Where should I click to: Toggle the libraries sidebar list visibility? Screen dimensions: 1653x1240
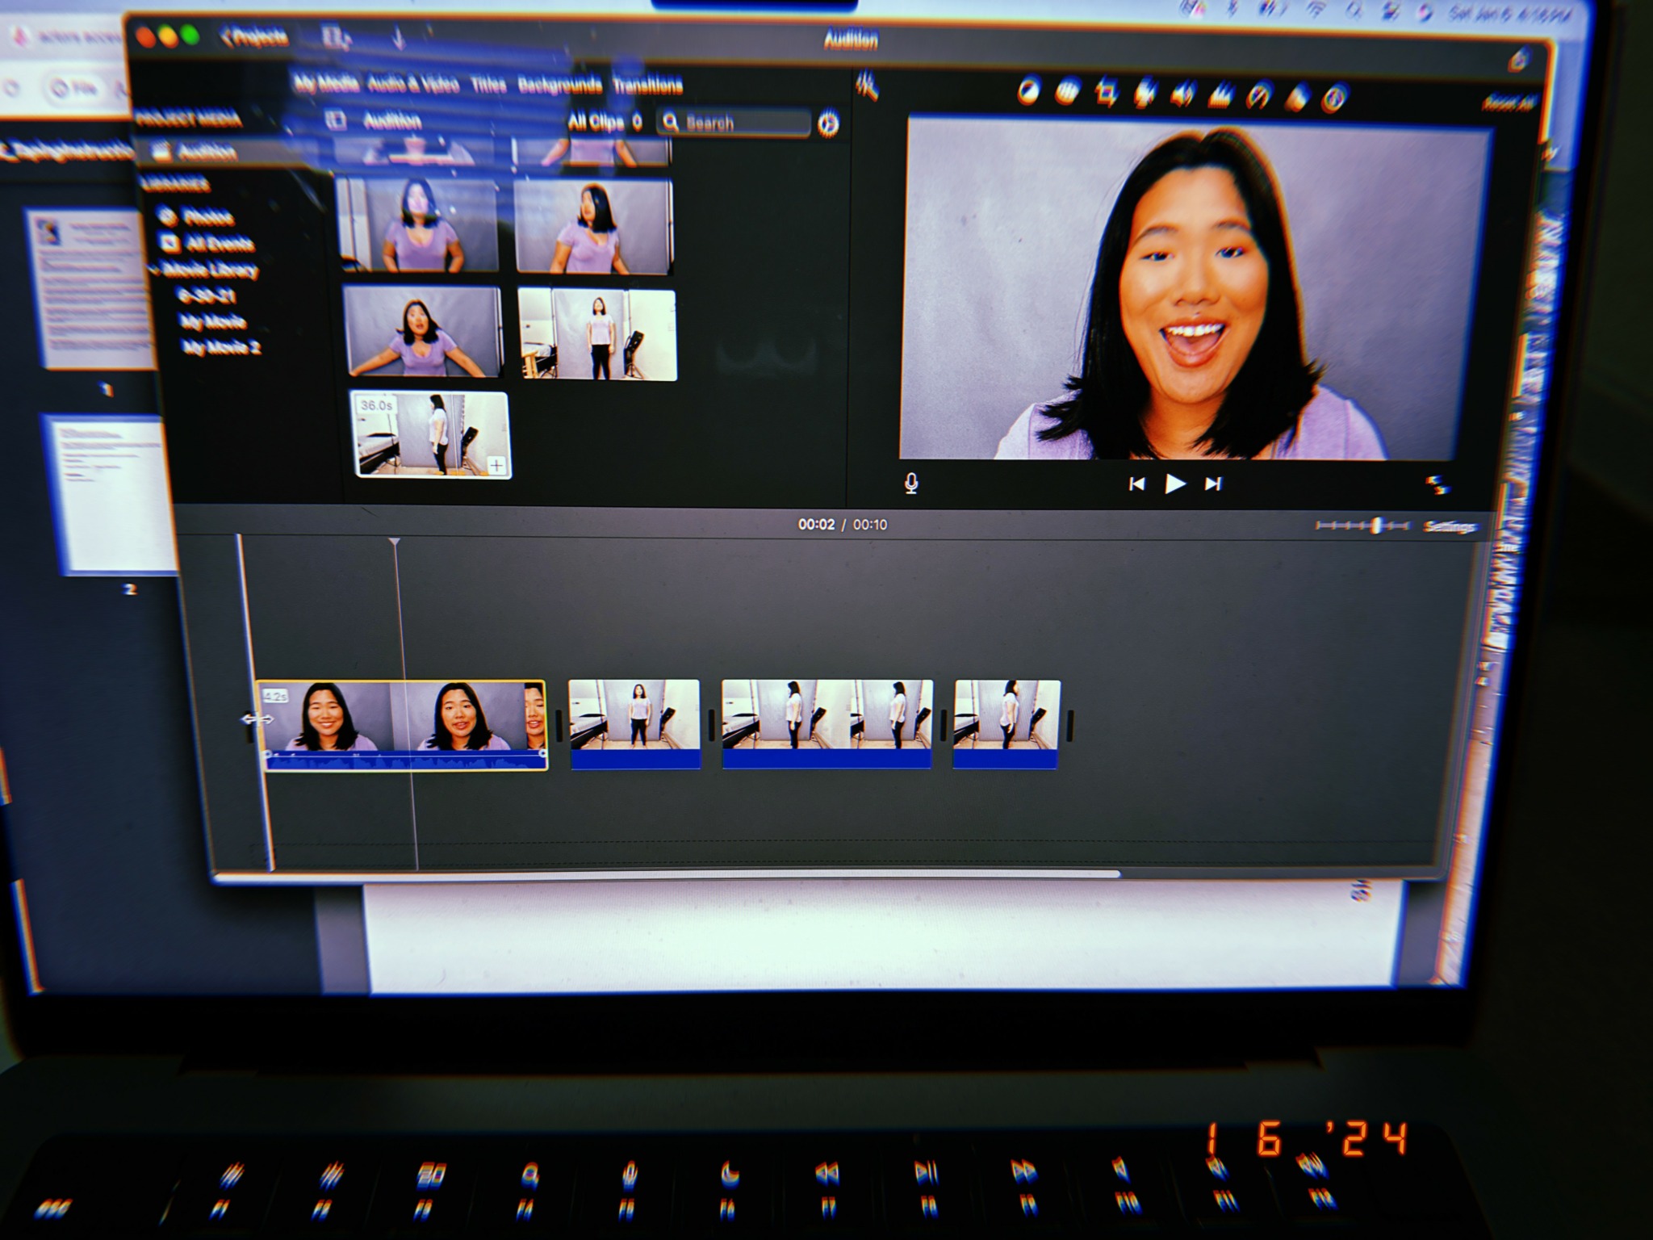point(335,120)
